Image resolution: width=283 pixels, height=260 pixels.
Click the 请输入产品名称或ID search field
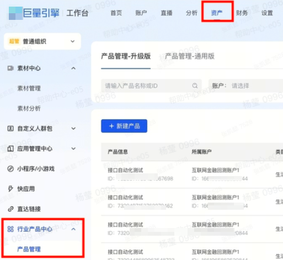point(151,86)
